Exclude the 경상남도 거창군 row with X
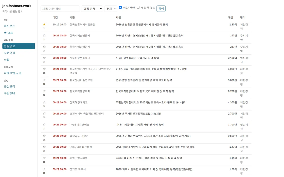The width and height of the screenshot is (284, 177). coord(44,140)
